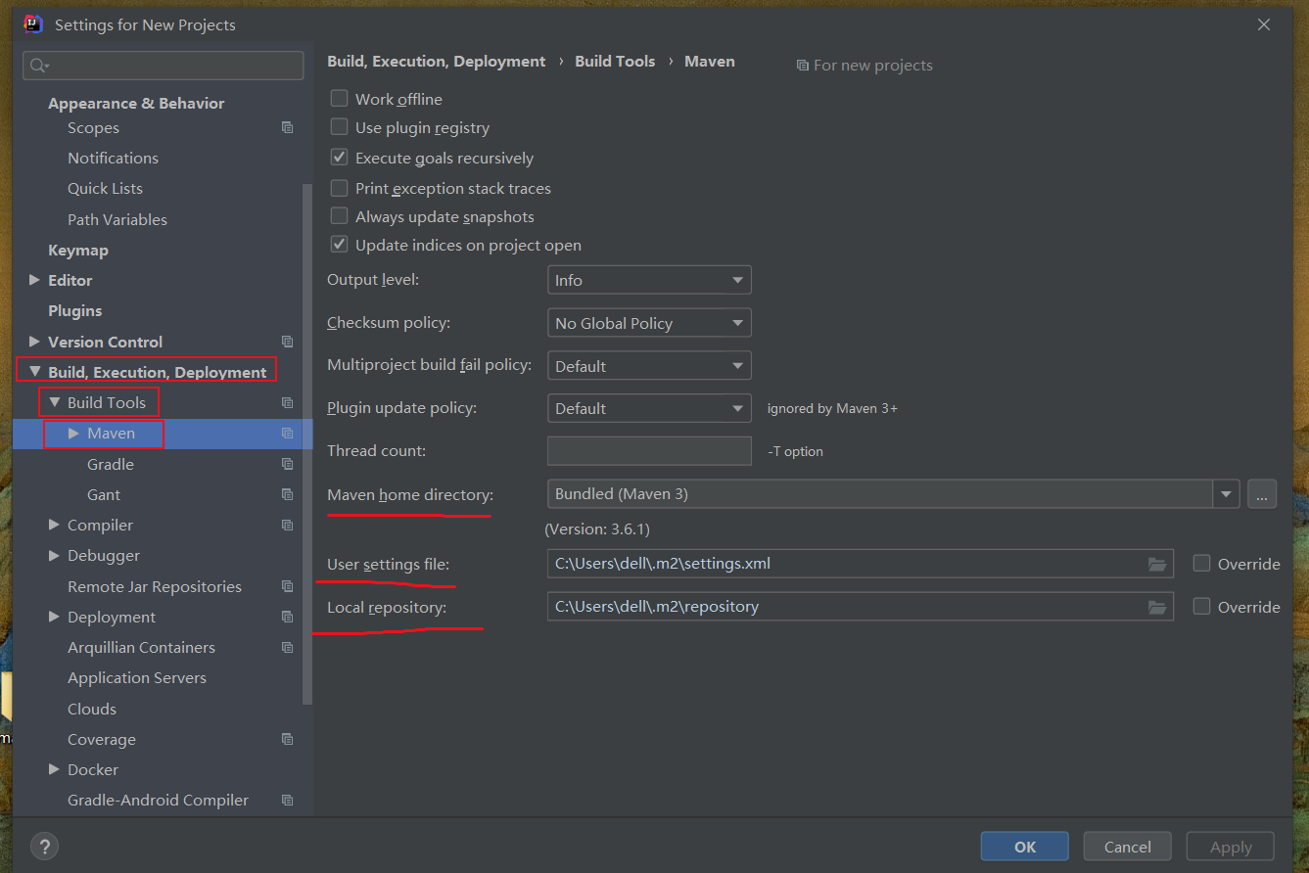Click the project-level icon beside Build Tools
Screen dimensions: 1309x873
(x=287, y=402)
